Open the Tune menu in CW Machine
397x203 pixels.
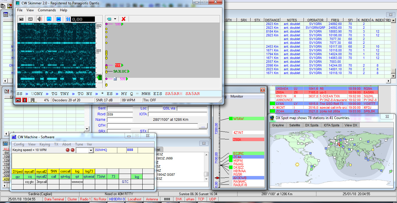(79, 144)
